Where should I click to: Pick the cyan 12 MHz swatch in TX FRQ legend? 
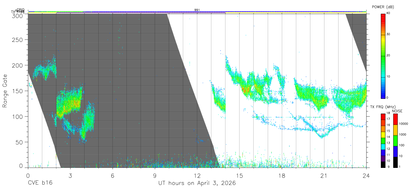pyautogui.click(x=383, y=146)
